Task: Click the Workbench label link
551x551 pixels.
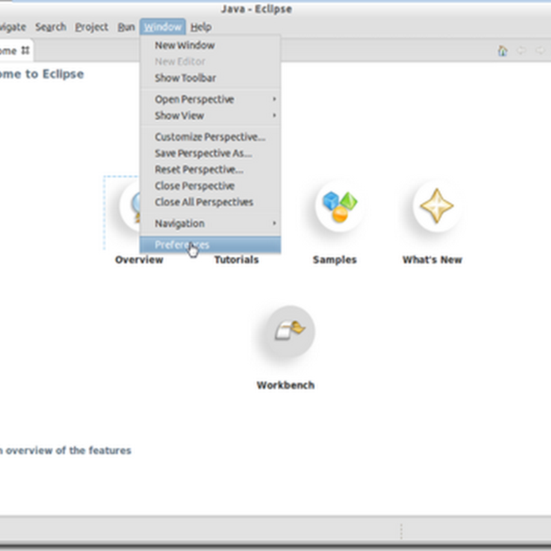Action: [285, 385]
